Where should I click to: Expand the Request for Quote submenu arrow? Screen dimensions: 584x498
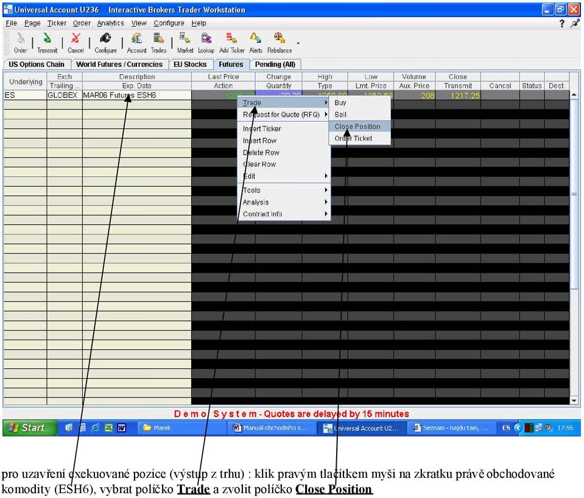(x=326, y=114)
